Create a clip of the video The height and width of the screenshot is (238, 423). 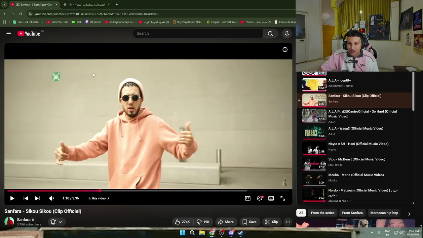click(271, 222)
